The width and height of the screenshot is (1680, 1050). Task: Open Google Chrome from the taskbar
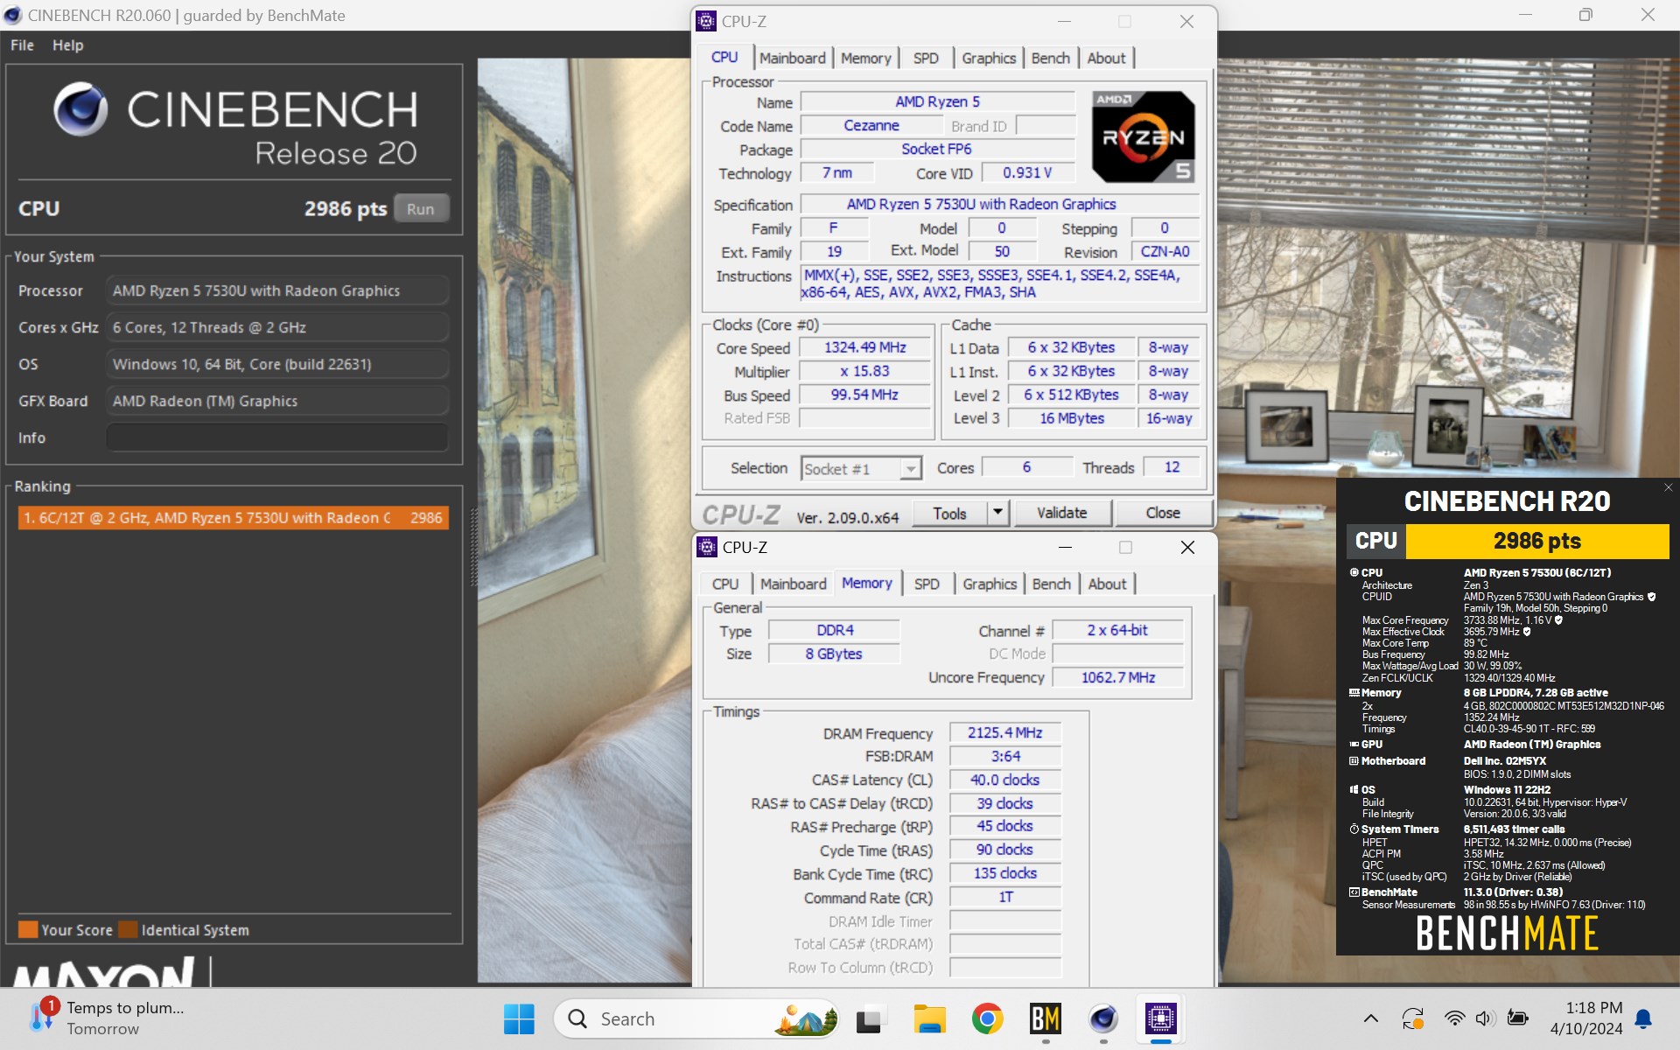click(987, 1018)
